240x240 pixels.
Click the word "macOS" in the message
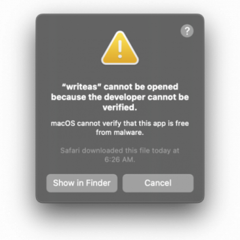[x=63, y=124]
